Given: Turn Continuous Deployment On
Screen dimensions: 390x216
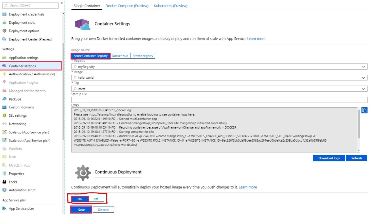Looking at the screenshot, I should pyautogui.click(x=80, y=199).
